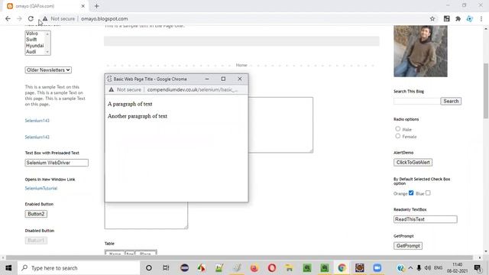Click the forward navigation arrow
489x275 pixels.
[x=19, y=18]
